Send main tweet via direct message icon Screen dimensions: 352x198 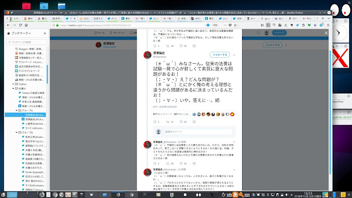[194, 122]
